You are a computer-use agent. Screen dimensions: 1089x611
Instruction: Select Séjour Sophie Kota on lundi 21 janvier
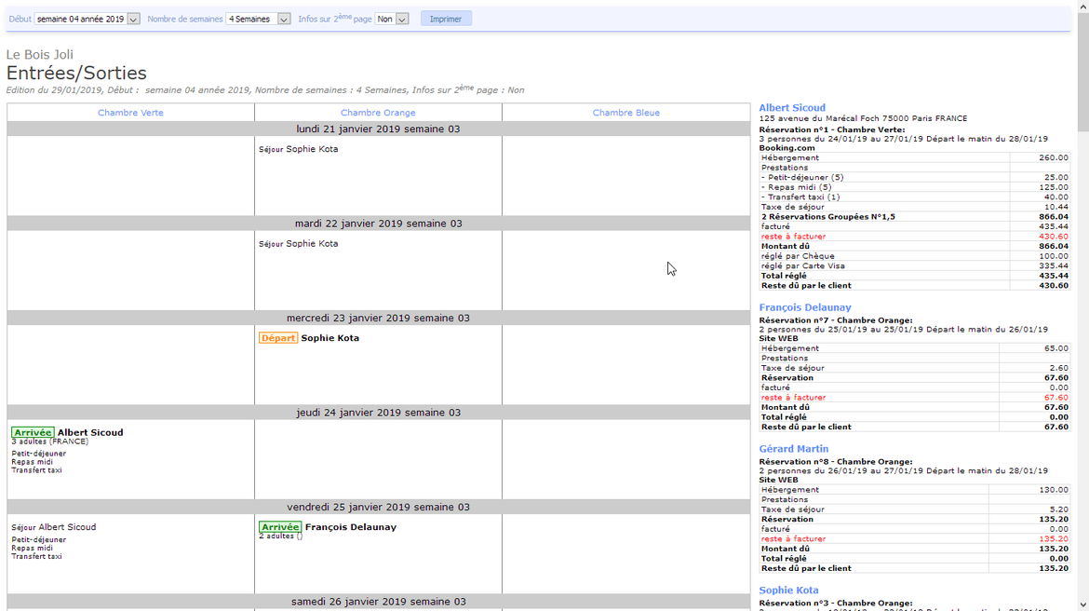[299, 149]
